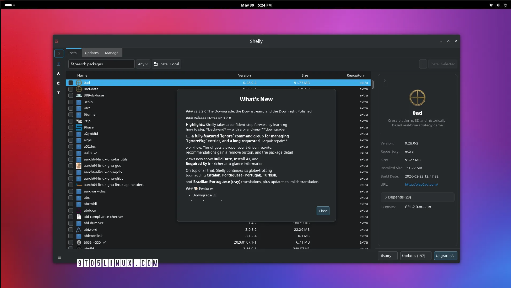Expand the left sidebar with the chevron button
511x288 pixels.
pos(59,53)
